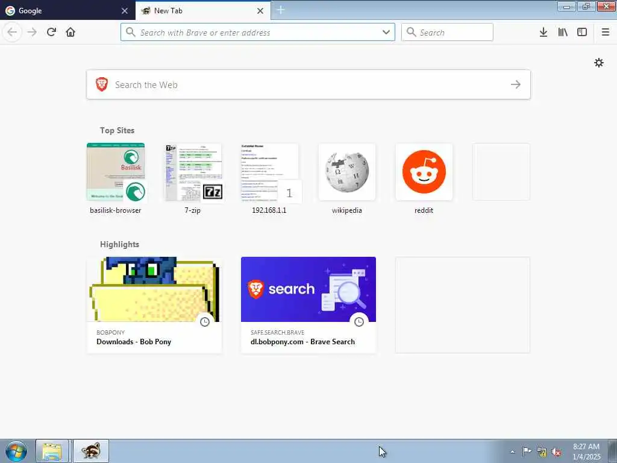This screenshot has width=617, height=463.
Task: Focus the address bar field
Action: (x=258, y=33)
